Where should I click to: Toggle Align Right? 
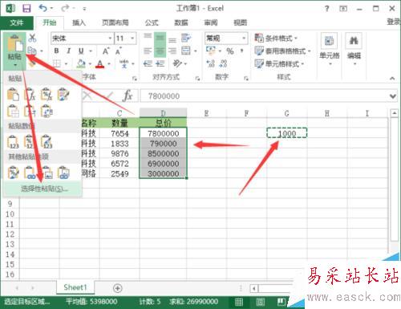(x=172, y=51)
